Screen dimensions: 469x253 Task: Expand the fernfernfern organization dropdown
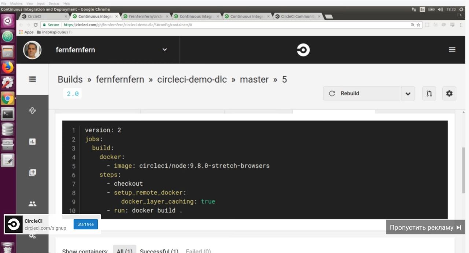tap(165, 50)
